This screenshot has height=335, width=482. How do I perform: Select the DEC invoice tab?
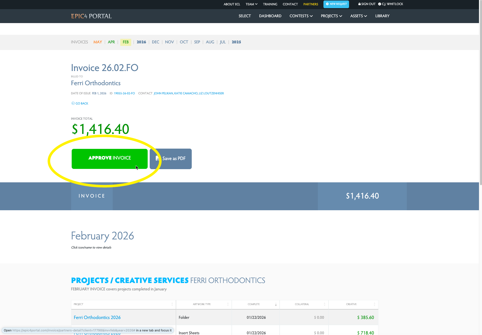point(156,42)
